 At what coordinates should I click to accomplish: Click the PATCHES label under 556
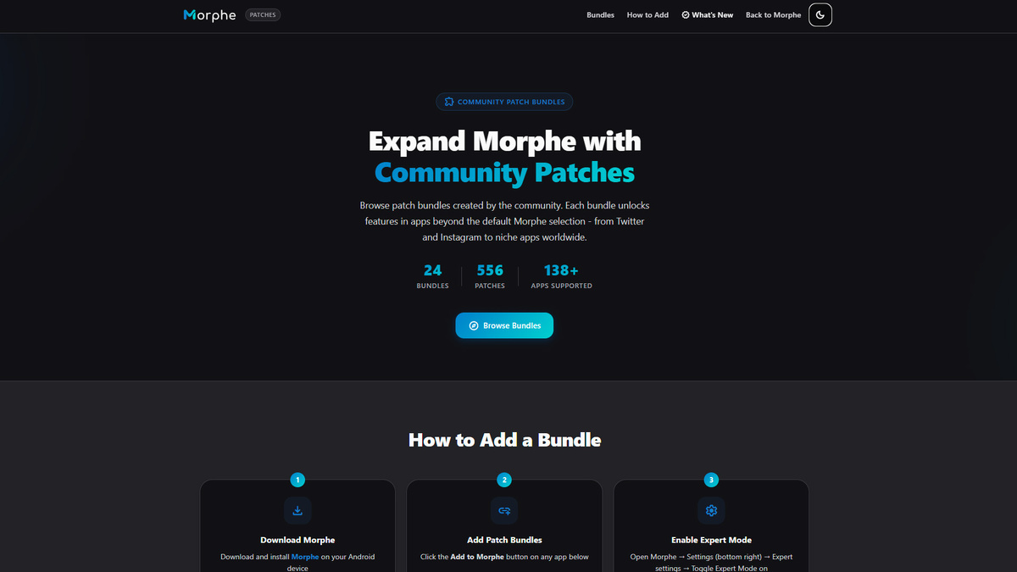click(490, 286)
